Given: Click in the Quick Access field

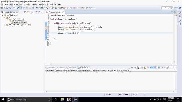Looking at the screenshot, I should tap(166, 8).
